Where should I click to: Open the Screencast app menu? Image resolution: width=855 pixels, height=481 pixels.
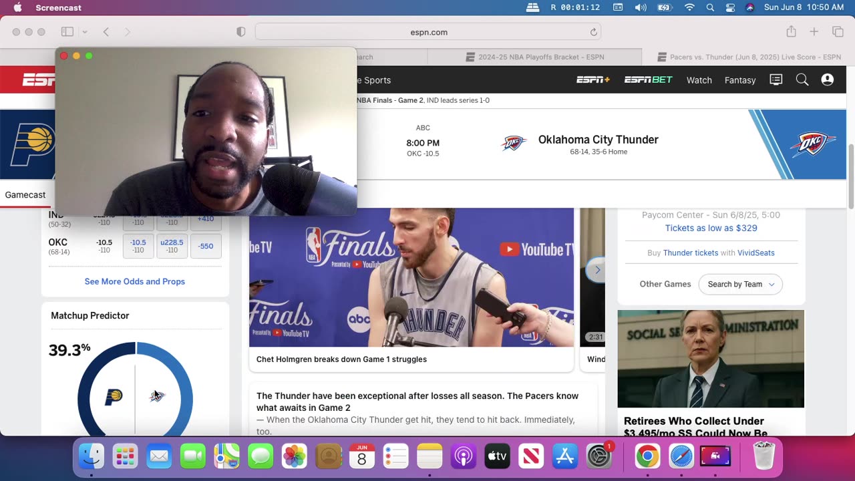[59, 7]
